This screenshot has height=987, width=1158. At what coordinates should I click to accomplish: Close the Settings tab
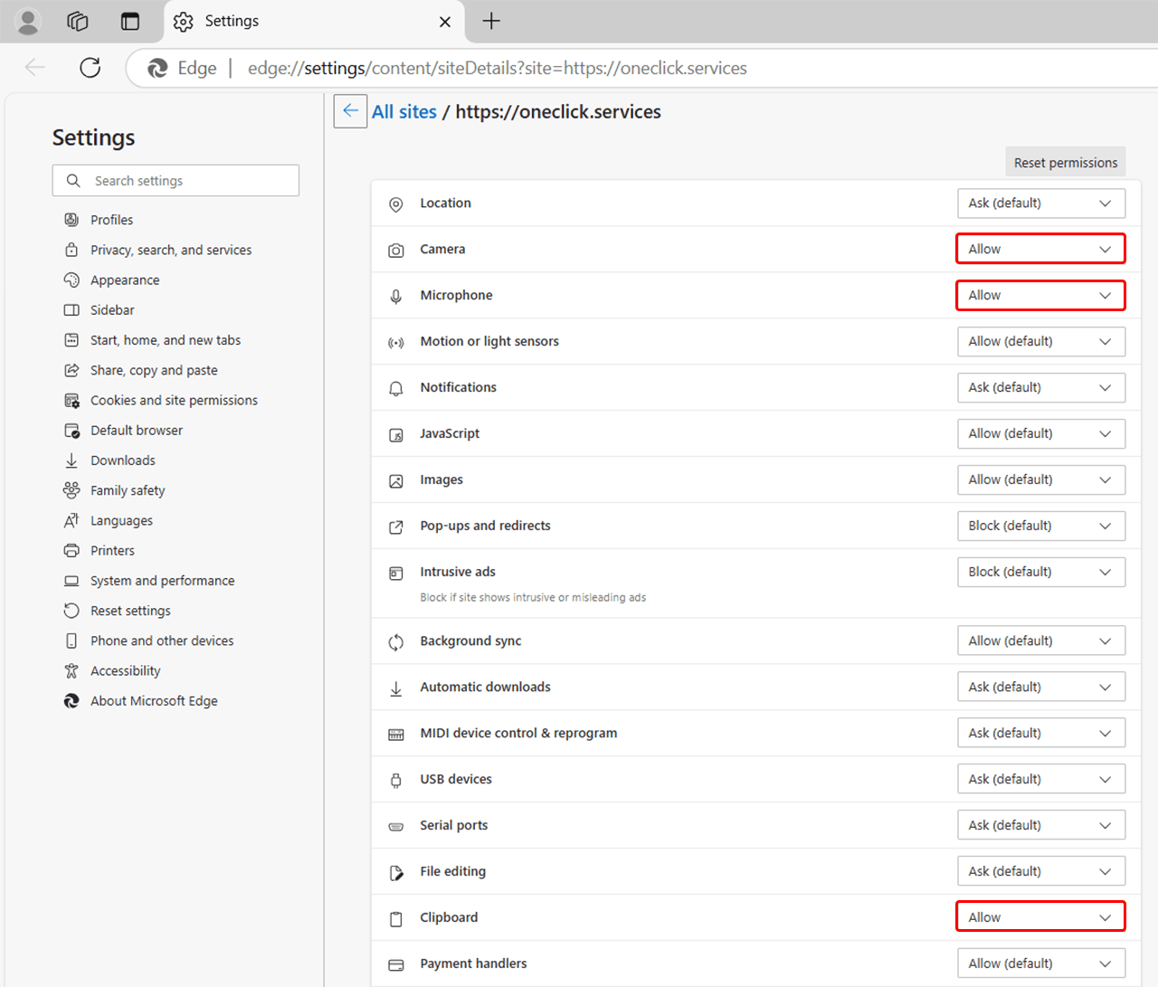click(x=445, y=22)
